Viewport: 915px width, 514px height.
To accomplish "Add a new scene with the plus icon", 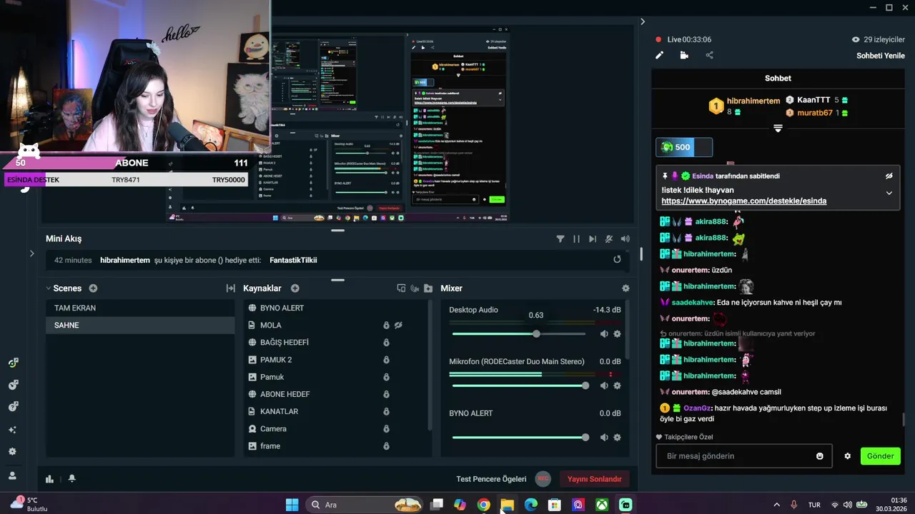I will point(93,288).
